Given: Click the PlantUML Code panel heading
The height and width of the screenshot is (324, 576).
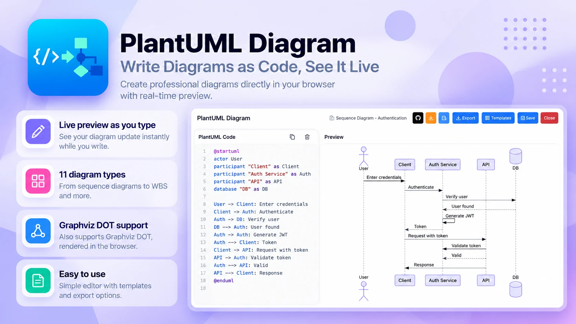Looking at the screenshot, I should tap(217, 137).
